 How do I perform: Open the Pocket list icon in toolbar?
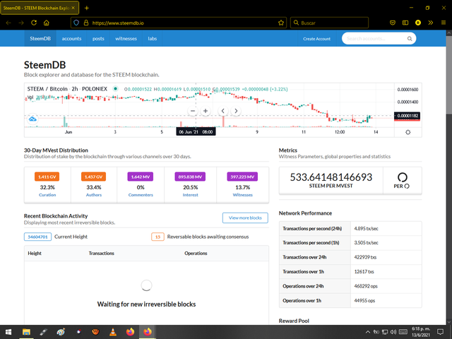[x=393, y=23]
